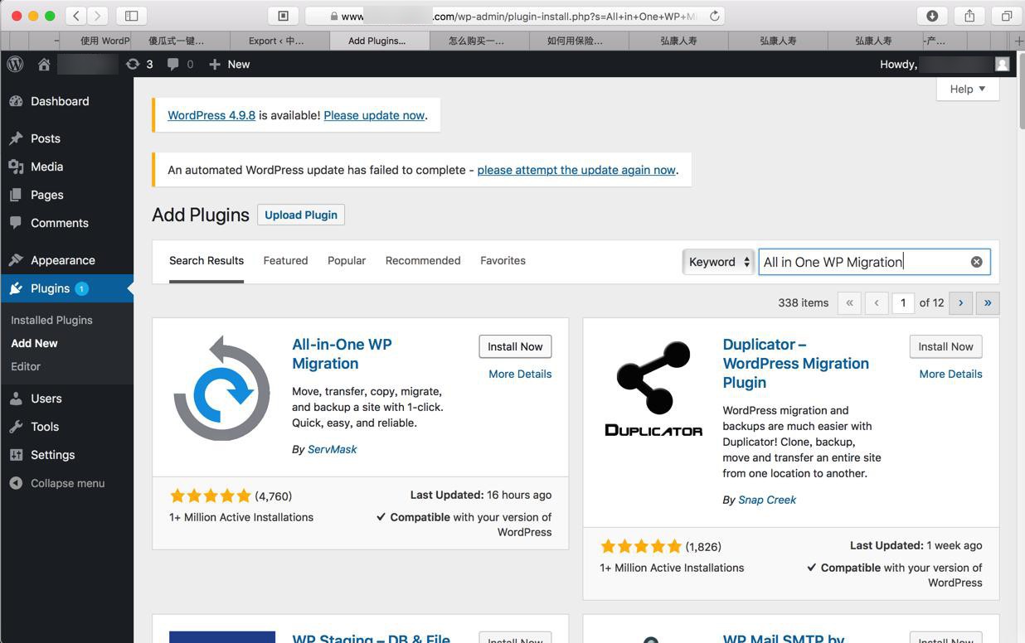This screenshot has width=1025, height=643.
Task: Open the Snap Creek author link
Action: point(767,500)
